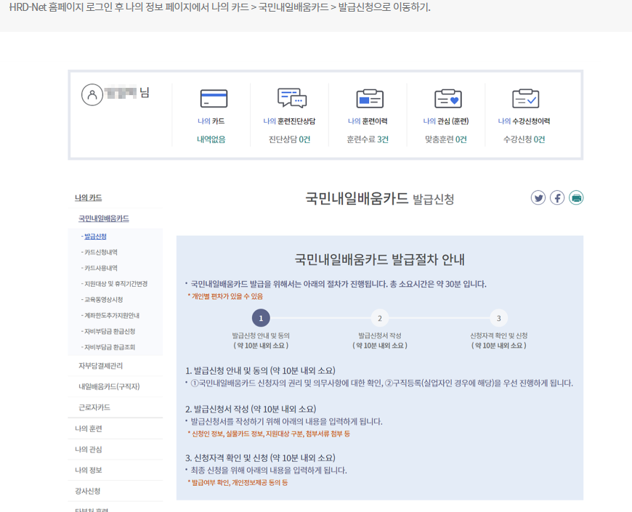Screen dimensions: 632x512
Task: Open 교육동영상시청 sidebar item
Action: 103,299
